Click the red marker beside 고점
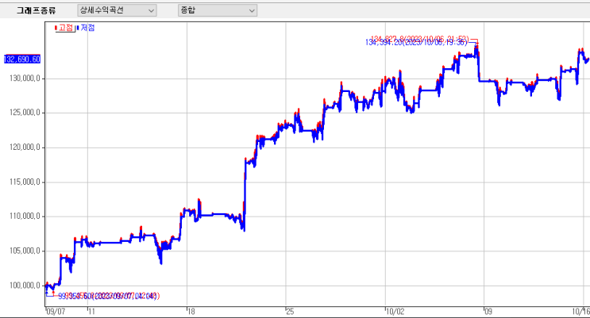This screenshot has height=318, width=590. [56, 28]
